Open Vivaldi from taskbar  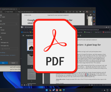[57, 90]
